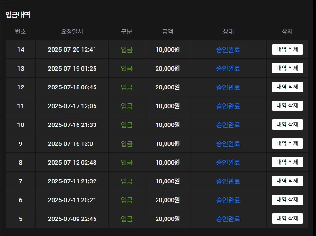This screenshot has width=316, height=236.
Task: Click 승인완료 status in row 10
Action: pos(228,125)
